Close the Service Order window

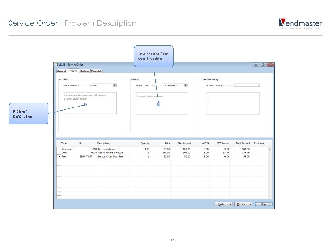[270, 65]
